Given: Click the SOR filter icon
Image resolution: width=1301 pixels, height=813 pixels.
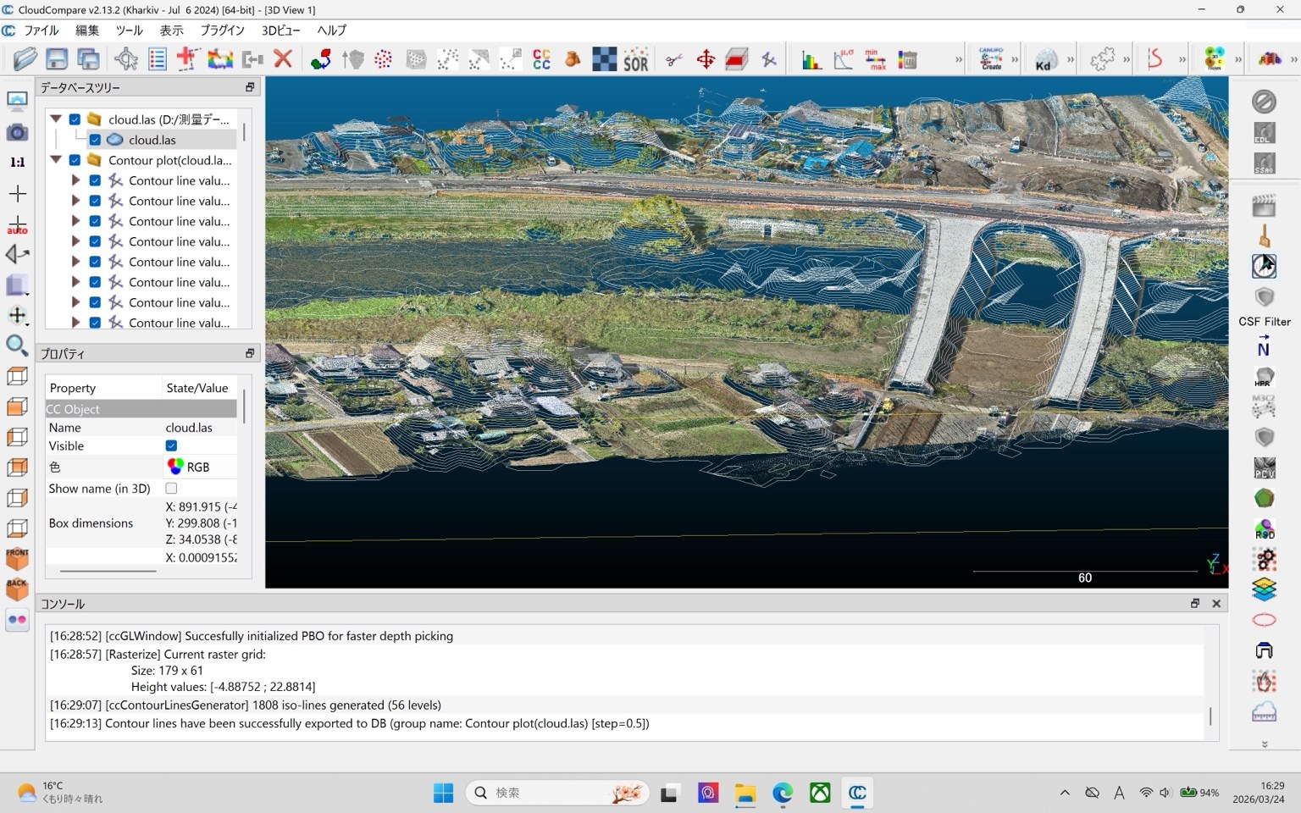Looking at the screenshot, I should (x=636, y=59).
